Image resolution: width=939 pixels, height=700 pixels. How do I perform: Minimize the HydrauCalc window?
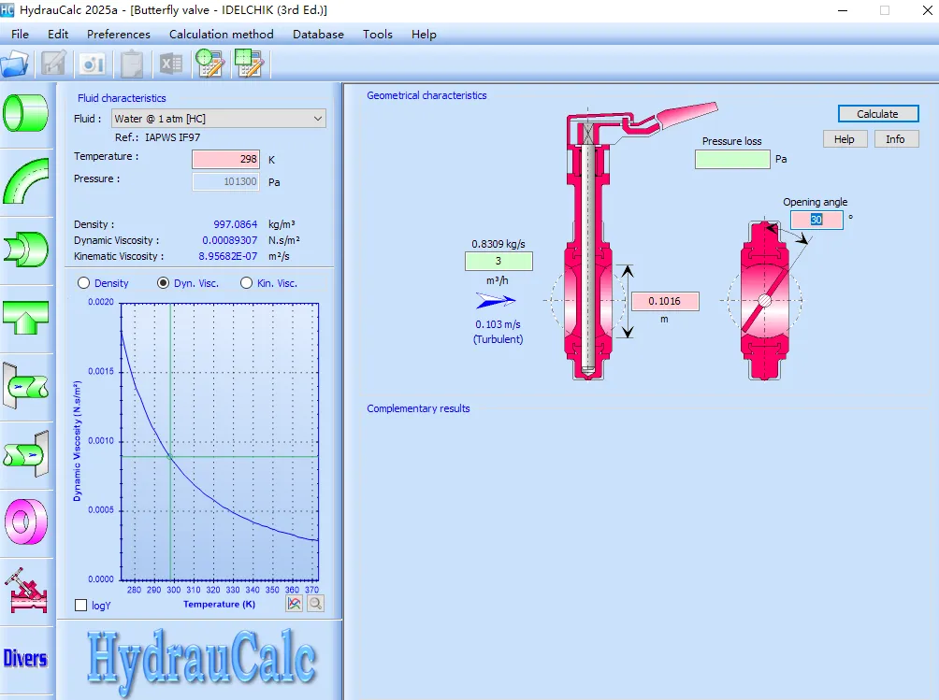843,10
